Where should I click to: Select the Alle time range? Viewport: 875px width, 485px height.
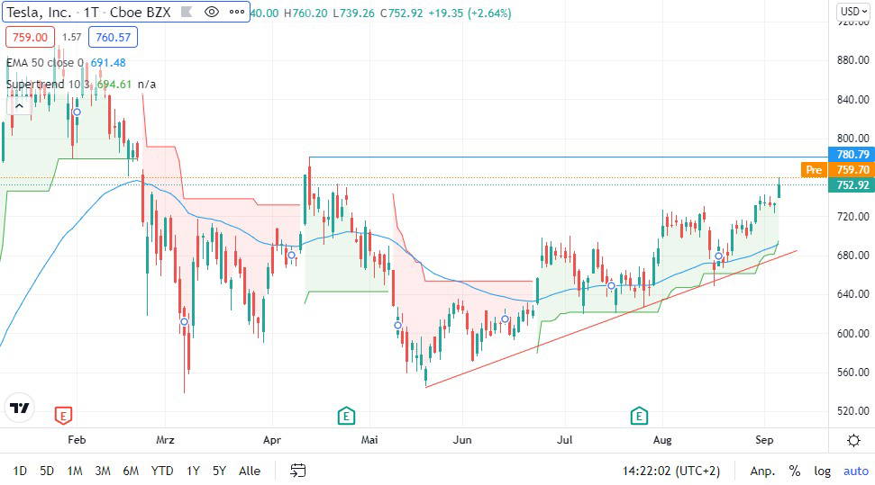pyautogui.click(x=250, y=472)
